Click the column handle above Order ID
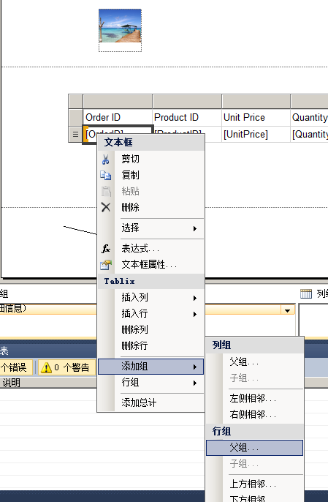Screen dimensions: 328x502 pos(118,101)
